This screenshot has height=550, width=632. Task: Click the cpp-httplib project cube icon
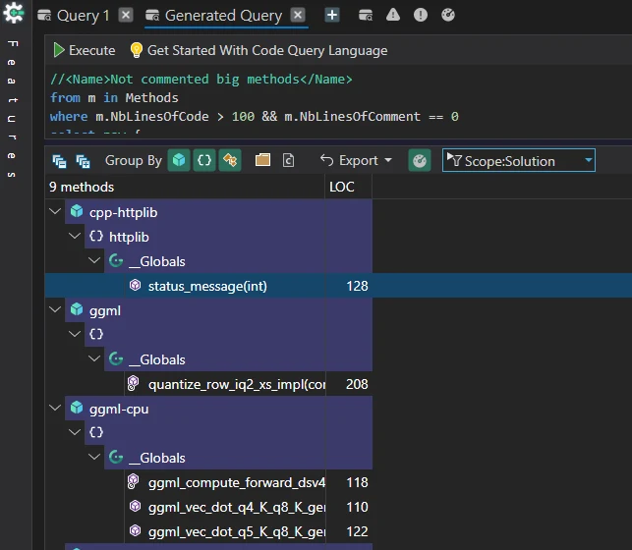[x=77, y=211]
